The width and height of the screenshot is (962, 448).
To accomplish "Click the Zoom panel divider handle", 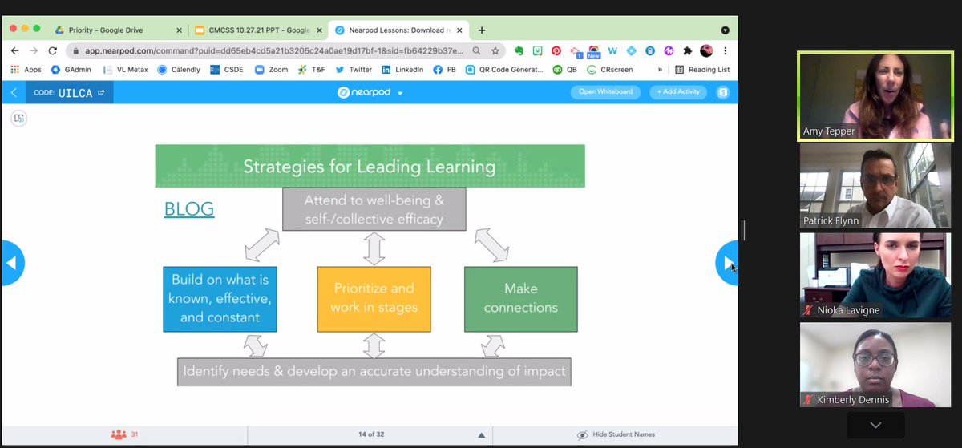I will pos(743,230).
